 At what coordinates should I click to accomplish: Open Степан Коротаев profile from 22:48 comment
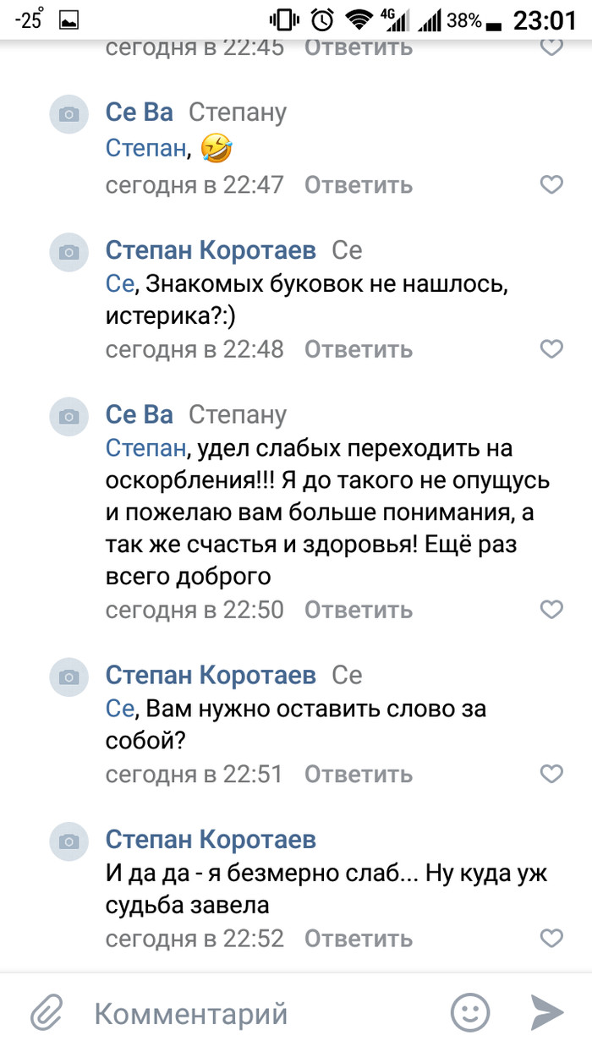(211, 250)
